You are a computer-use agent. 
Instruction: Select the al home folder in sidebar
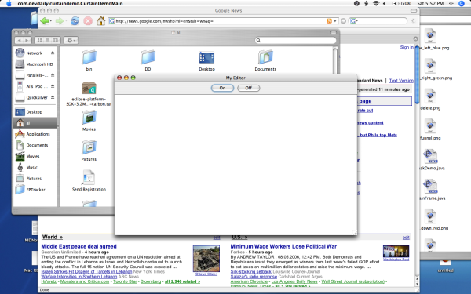point(35,123)
